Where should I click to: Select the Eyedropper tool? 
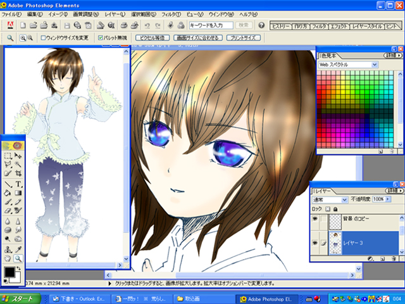click(x=18, y=250)
